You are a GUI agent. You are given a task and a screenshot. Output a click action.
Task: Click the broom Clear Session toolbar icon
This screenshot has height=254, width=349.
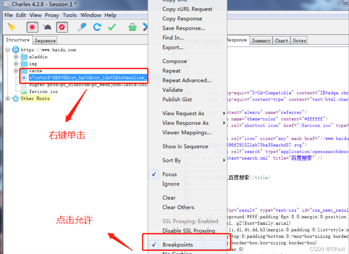pyautogui.click(x=12, y=27)
